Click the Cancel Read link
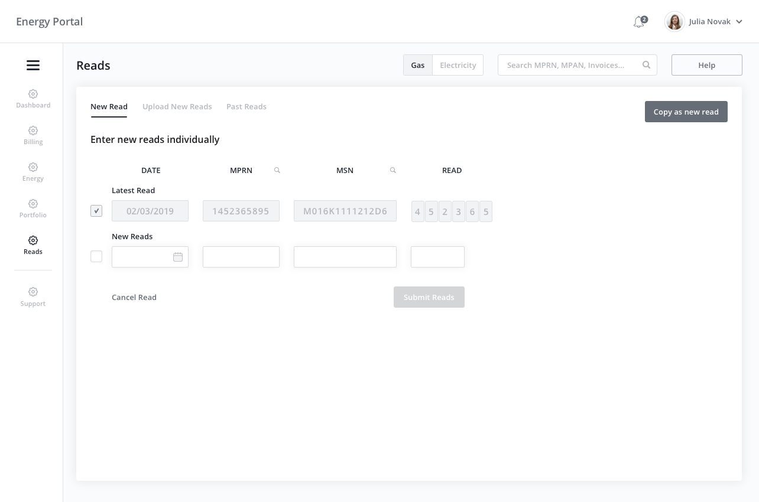Screen dimensions: 759x502 (x=134, y=297)
